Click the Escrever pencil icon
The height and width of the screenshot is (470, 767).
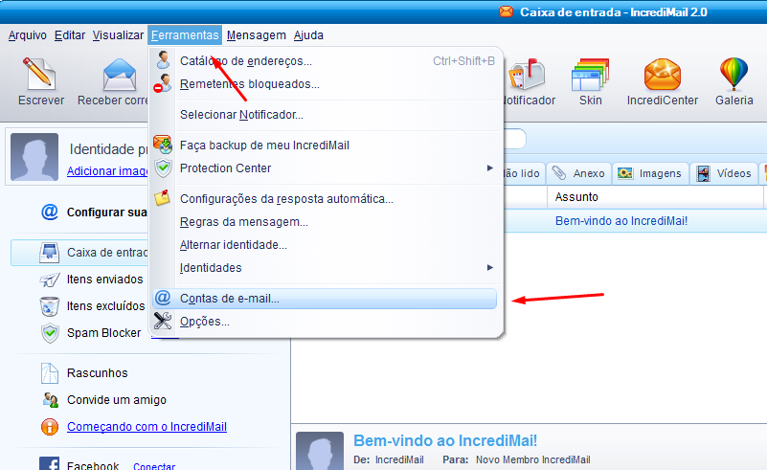[x=39, y=74]
